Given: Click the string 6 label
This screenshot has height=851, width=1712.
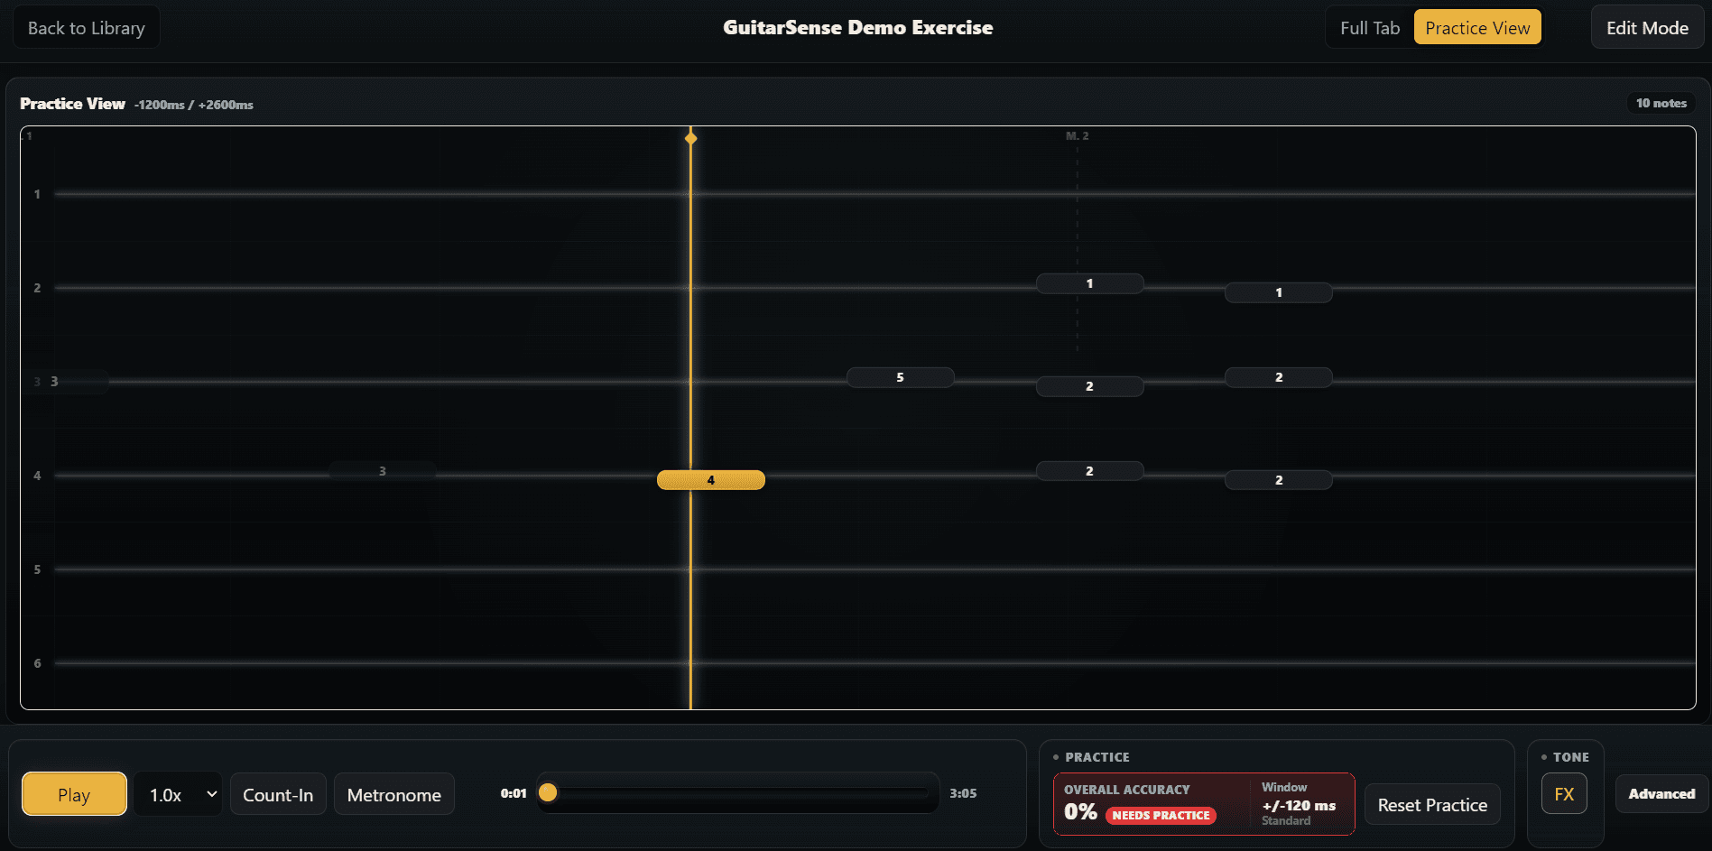Looking at the screenshot, I should coord(37,663).
